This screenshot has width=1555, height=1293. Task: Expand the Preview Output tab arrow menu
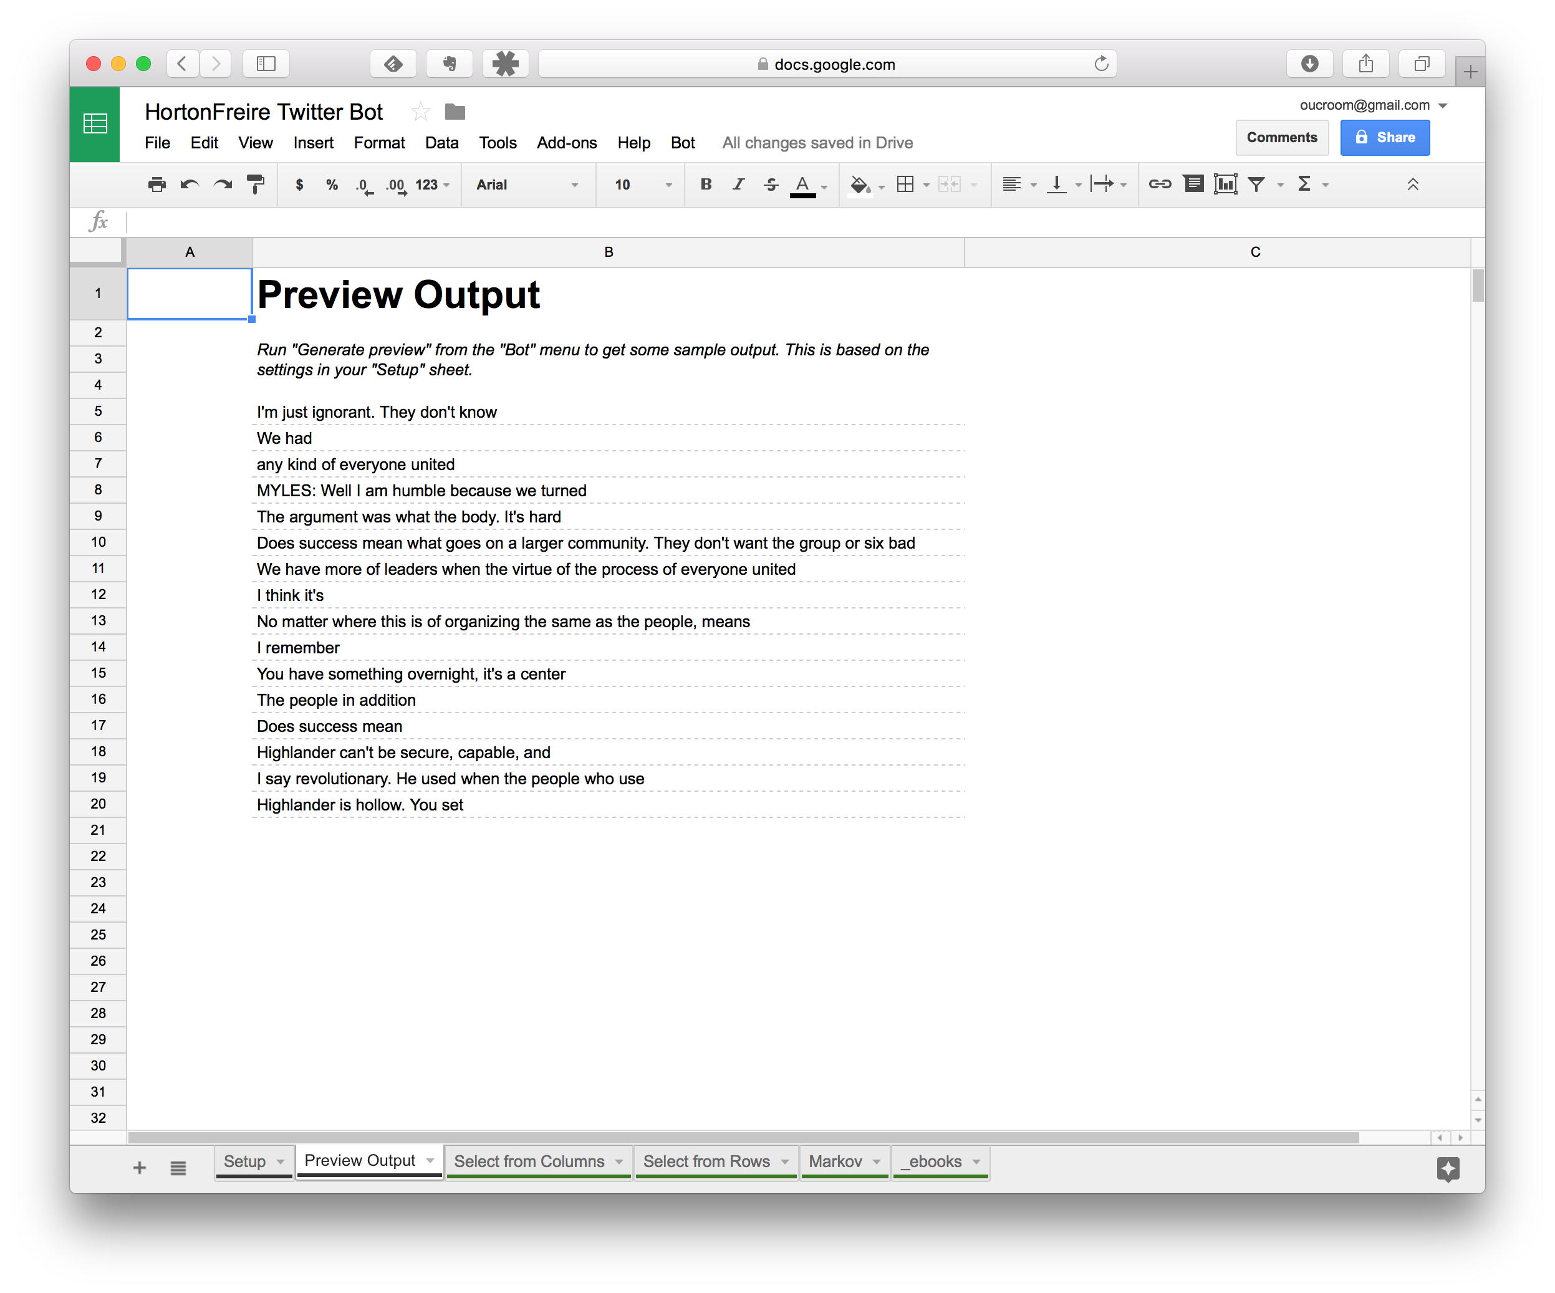(430, 1160)
